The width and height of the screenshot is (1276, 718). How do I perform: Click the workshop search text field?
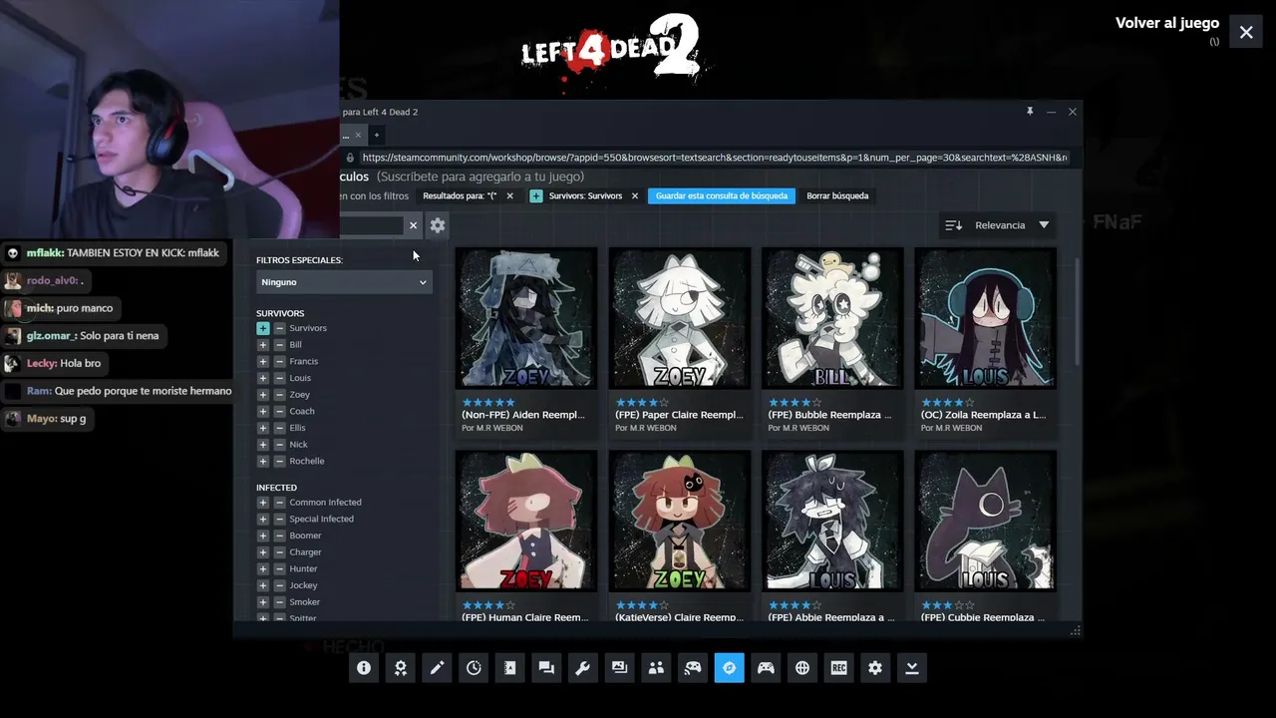pos(370,225)
